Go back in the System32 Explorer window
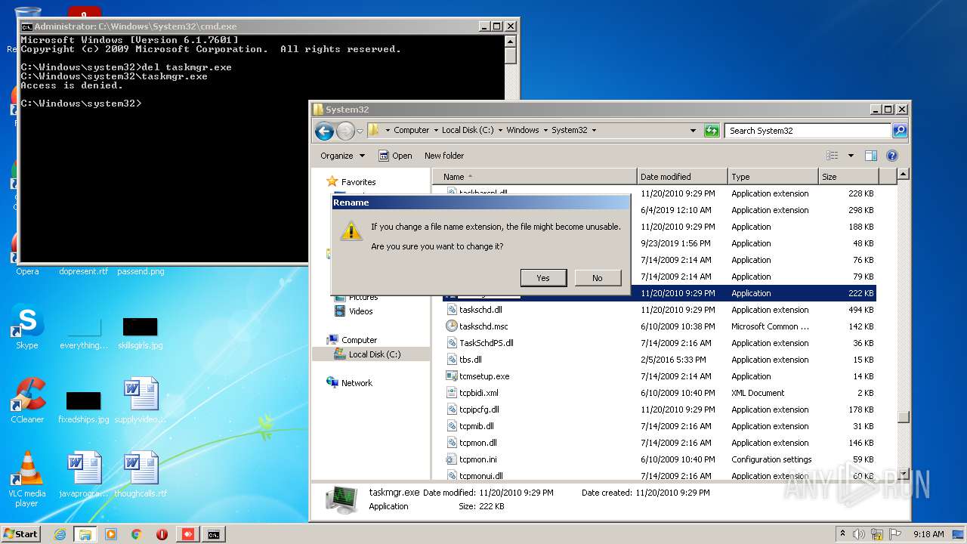 [325, 131]
